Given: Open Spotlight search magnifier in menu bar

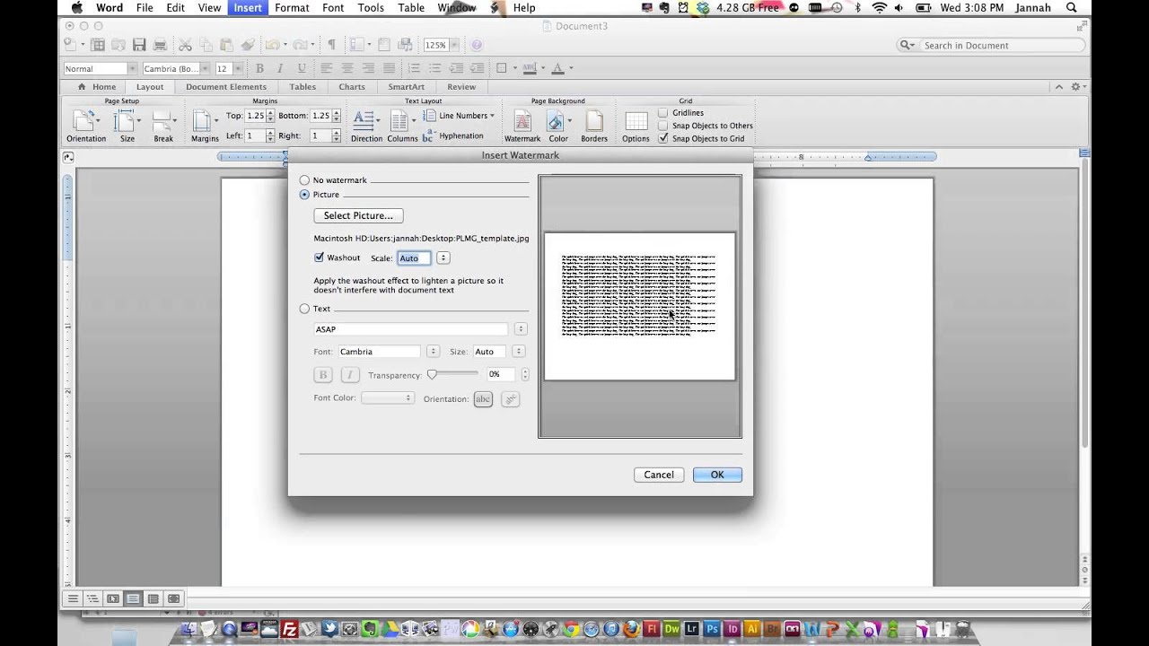Looking at the screenshot, I should click(1072, 7).
